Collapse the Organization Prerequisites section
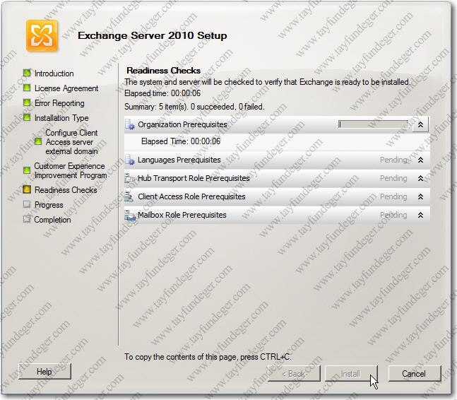Image resolution: width=457 pixels, height=400 pixels. (420, 125)
